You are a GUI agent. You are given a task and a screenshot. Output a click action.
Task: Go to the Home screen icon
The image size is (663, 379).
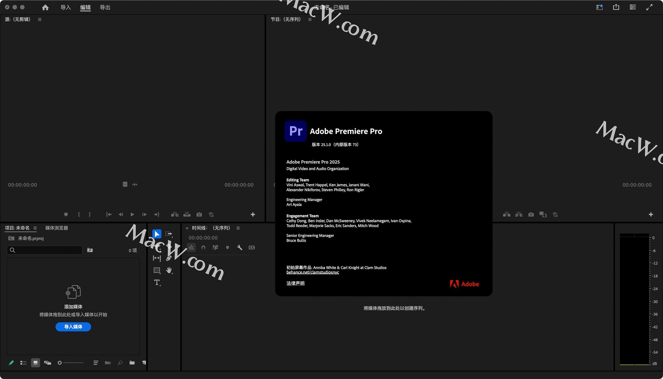(45, 7)
